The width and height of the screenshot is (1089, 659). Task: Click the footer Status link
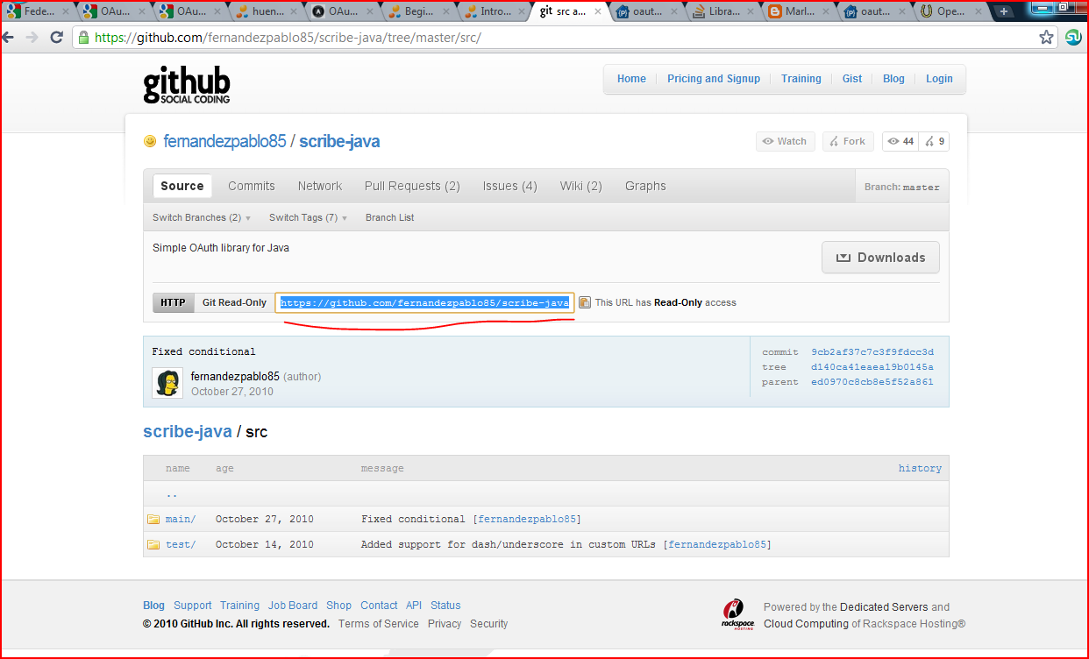click(x=445, y=606)
